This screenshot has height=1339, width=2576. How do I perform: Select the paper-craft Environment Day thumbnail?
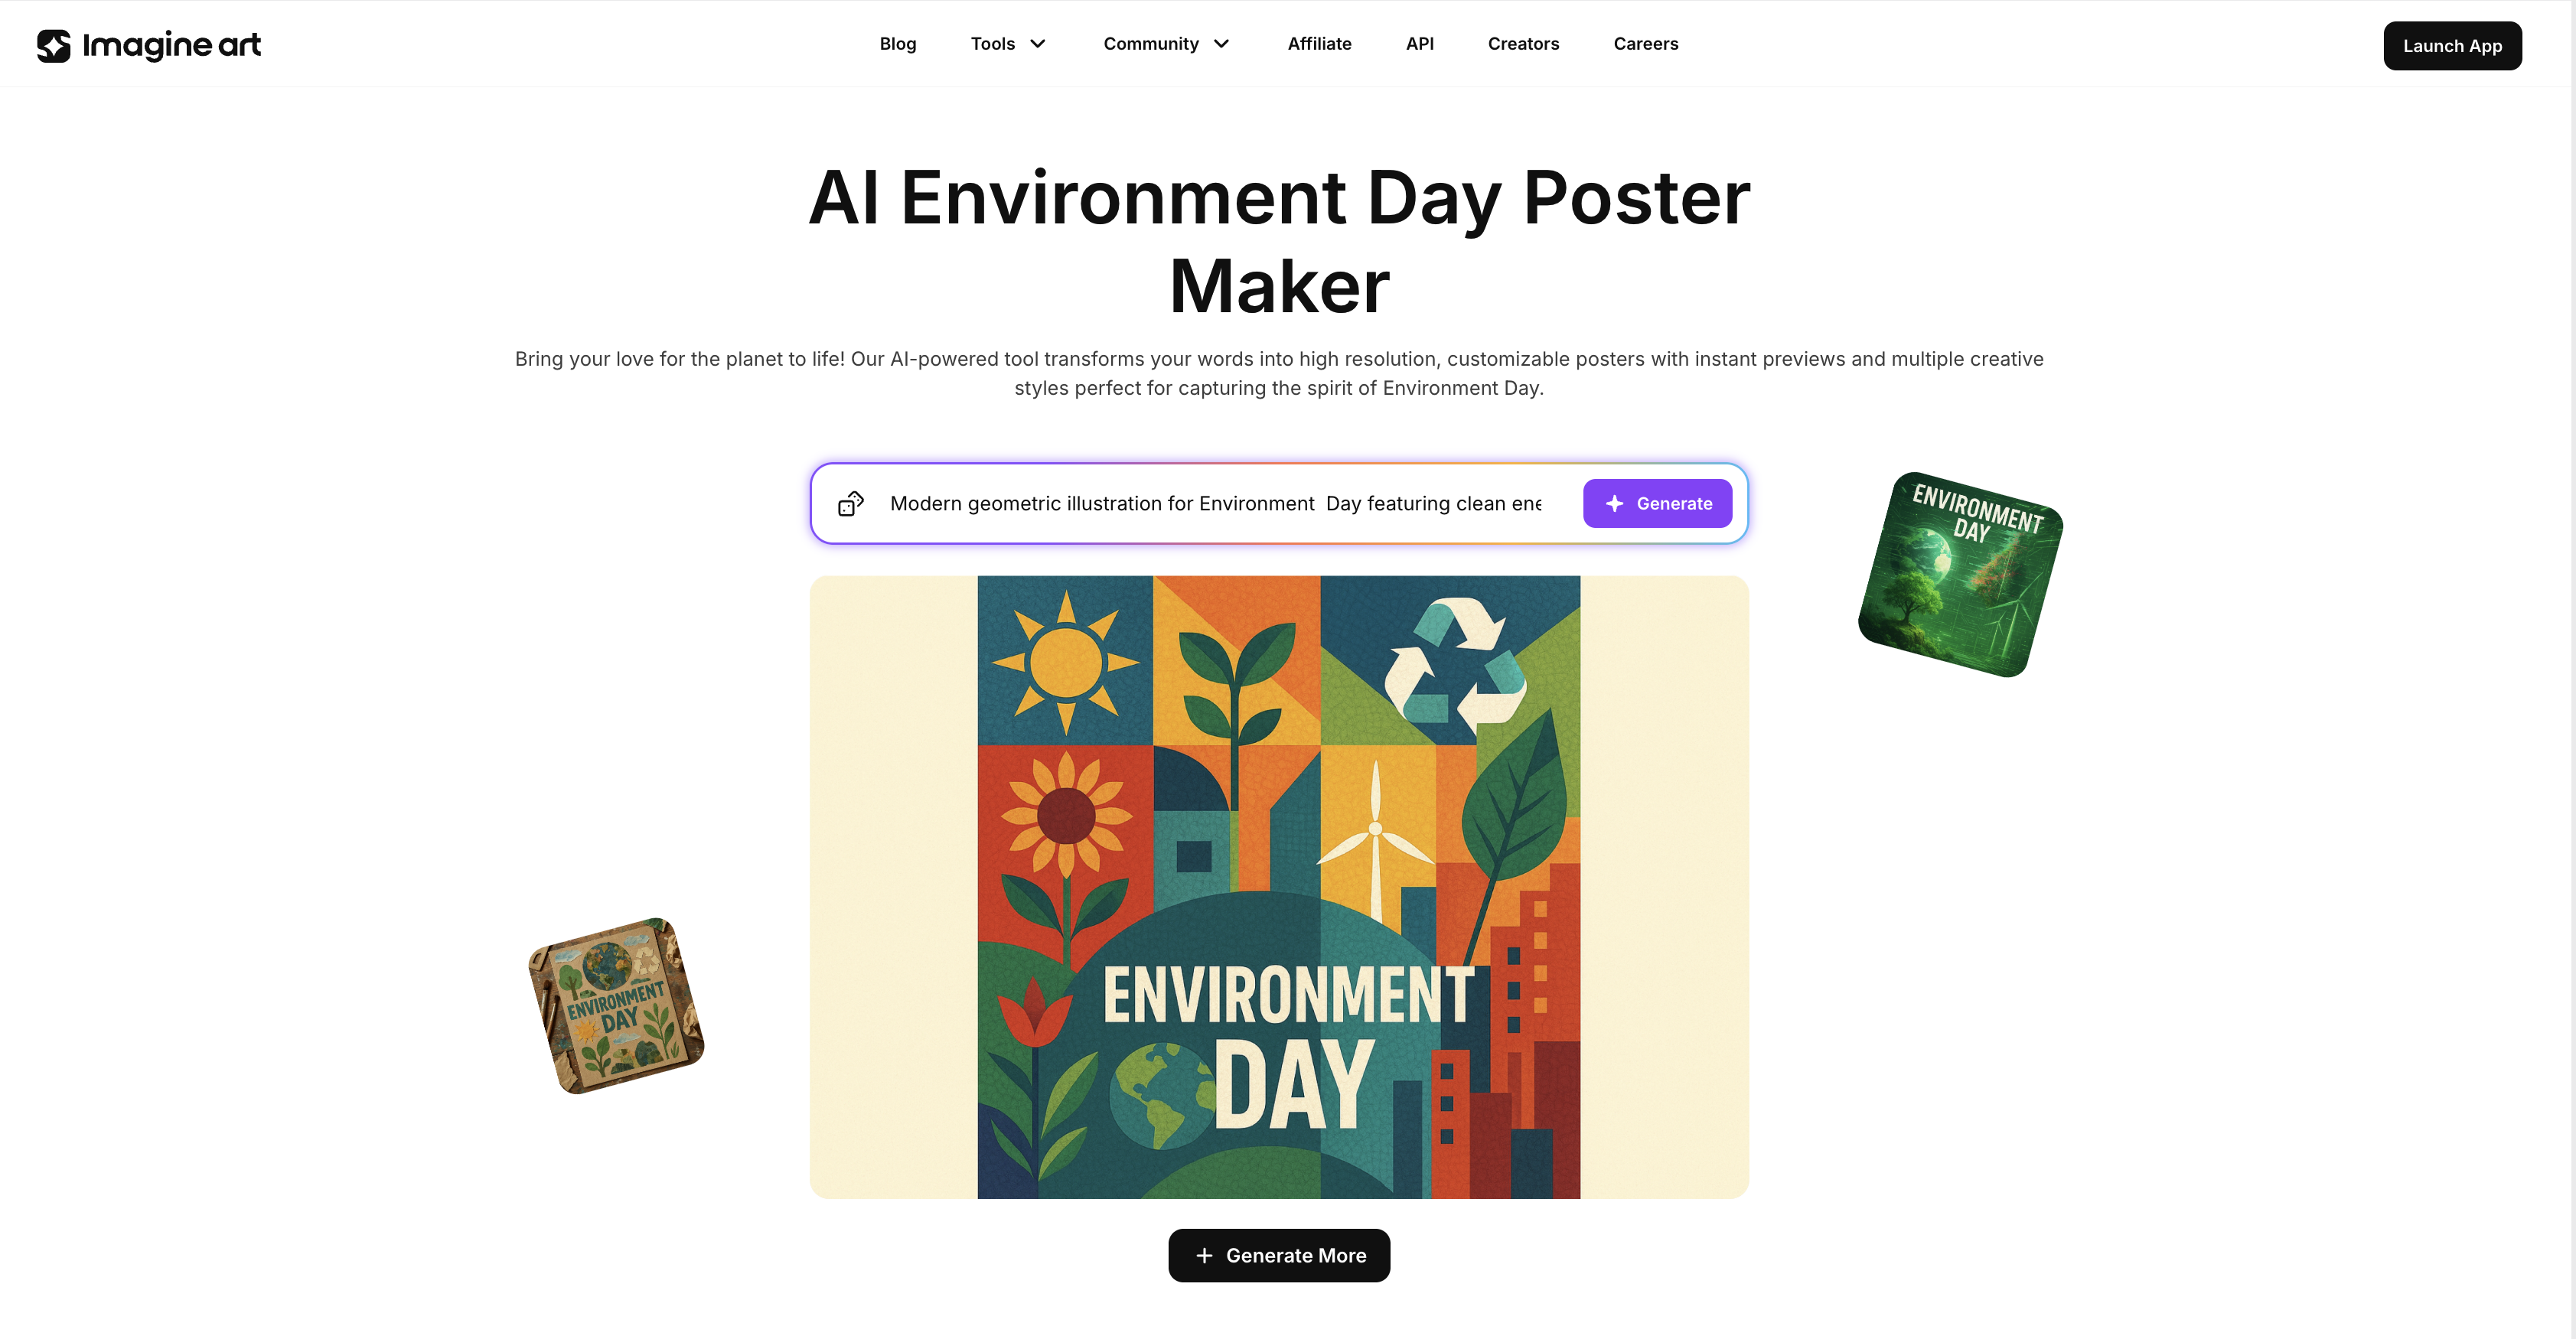pos(616,1005)
